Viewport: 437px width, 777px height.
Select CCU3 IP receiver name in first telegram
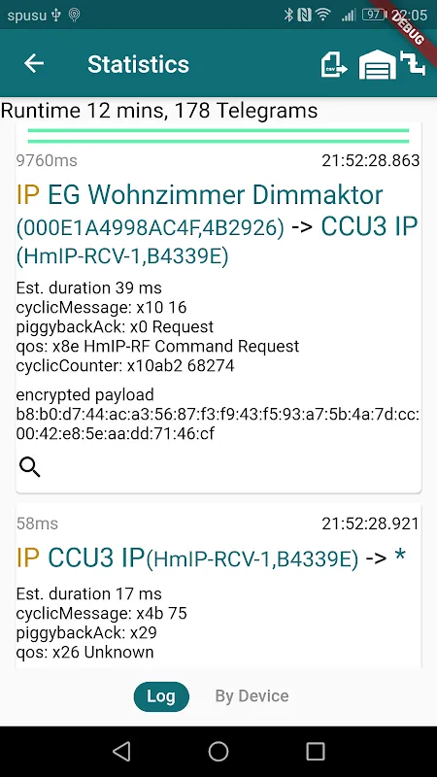coord(370,226)
